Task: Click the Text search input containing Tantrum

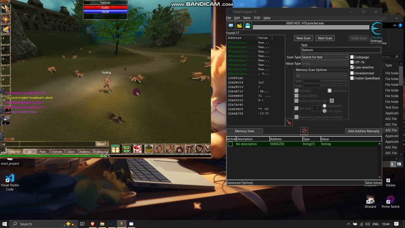Action: coord(341,50)
